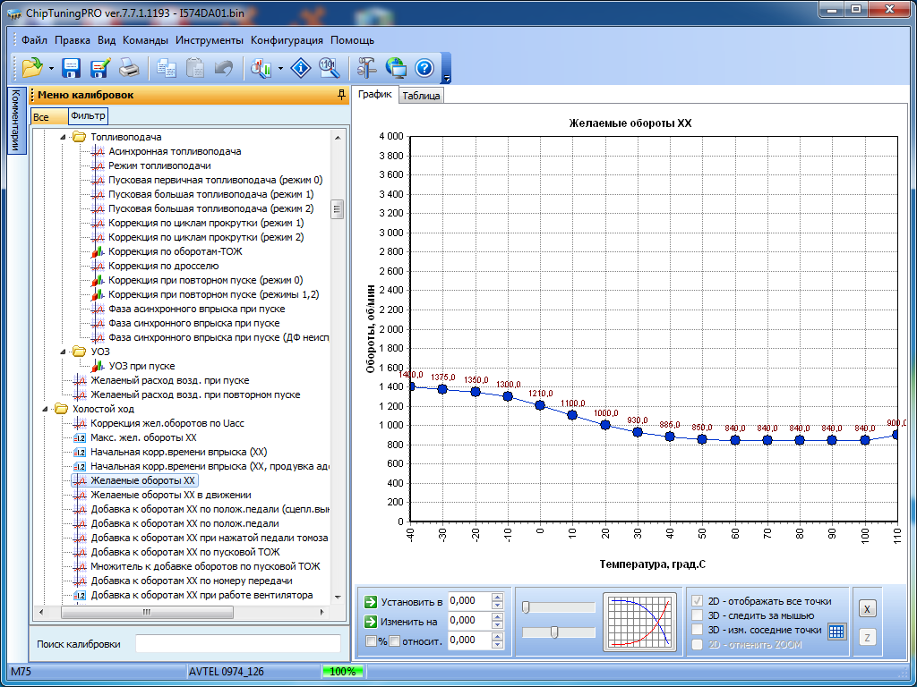Image resolution: width=917 pixels, height=687 pixels.
Task: Switch to the Таблица tab
Action: [x=421, y=96]
